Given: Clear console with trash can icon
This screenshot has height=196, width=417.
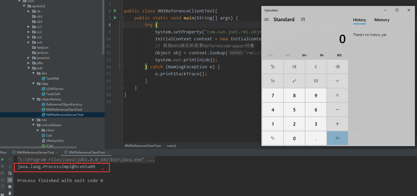Looking at the screenshot, I should (10, 193).
